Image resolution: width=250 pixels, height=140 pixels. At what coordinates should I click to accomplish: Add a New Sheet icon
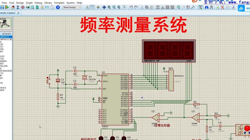click(217, 7)
